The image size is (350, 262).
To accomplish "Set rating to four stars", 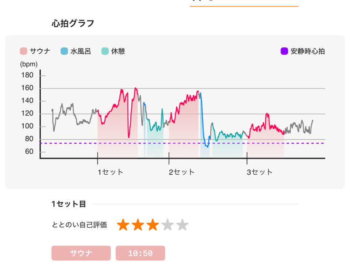I will (x=168, y=225).
